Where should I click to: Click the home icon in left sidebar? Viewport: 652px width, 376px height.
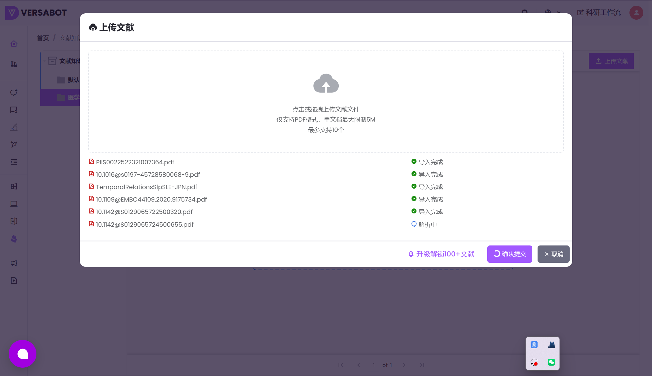[14, 44]
